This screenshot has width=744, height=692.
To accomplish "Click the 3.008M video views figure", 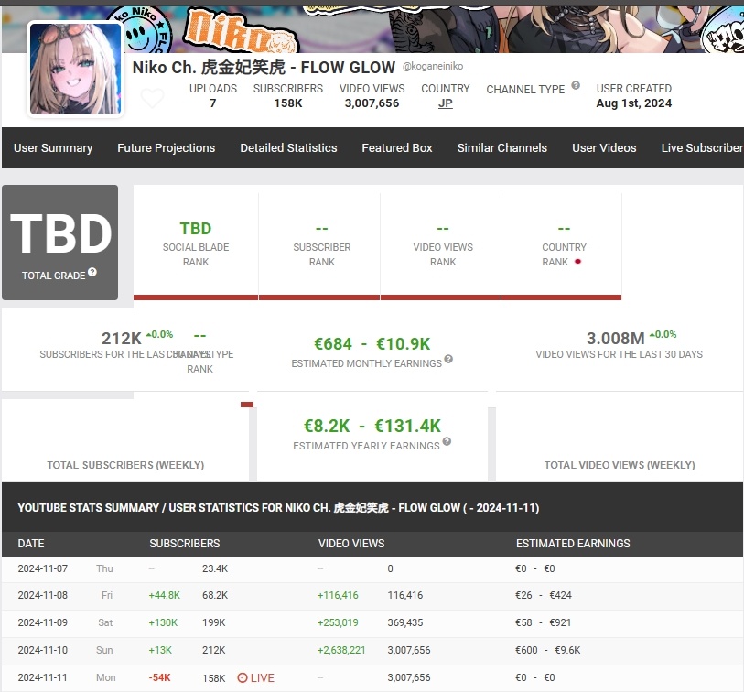I will tap(615, 339).
